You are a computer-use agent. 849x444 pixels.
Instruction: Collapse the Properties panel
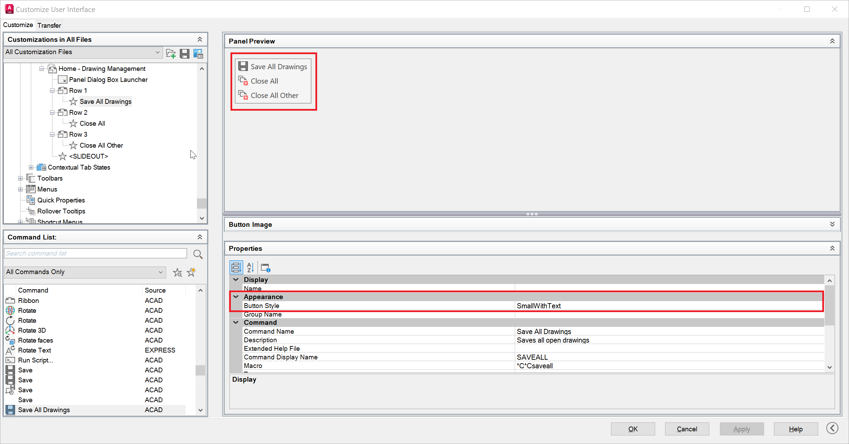(832, 248)
